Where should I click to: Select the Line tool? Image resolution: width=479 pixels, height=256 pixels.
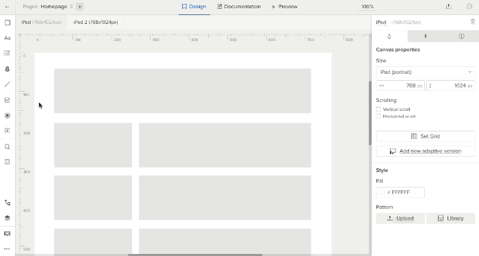tap(8, 84)
